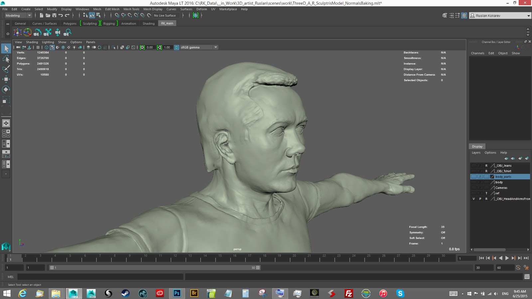Image resolution: width=532 pixels, height=299 pixels.
Task: Activate the Paint Selection tool
Action: [6, 69]
